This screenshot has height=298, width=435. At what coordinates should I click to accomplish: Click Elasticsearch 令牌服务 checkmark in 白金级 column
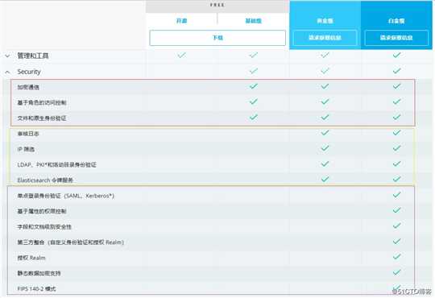[x=396, y=179]
